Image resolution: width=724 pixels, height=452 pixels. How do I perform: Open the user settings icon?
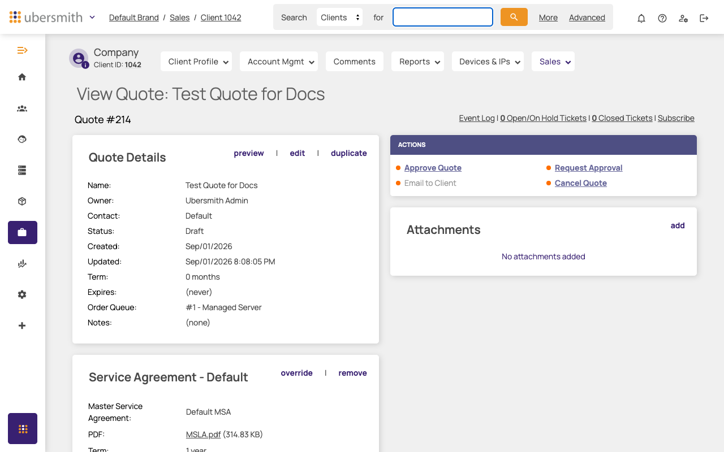(x=683, y=18)
